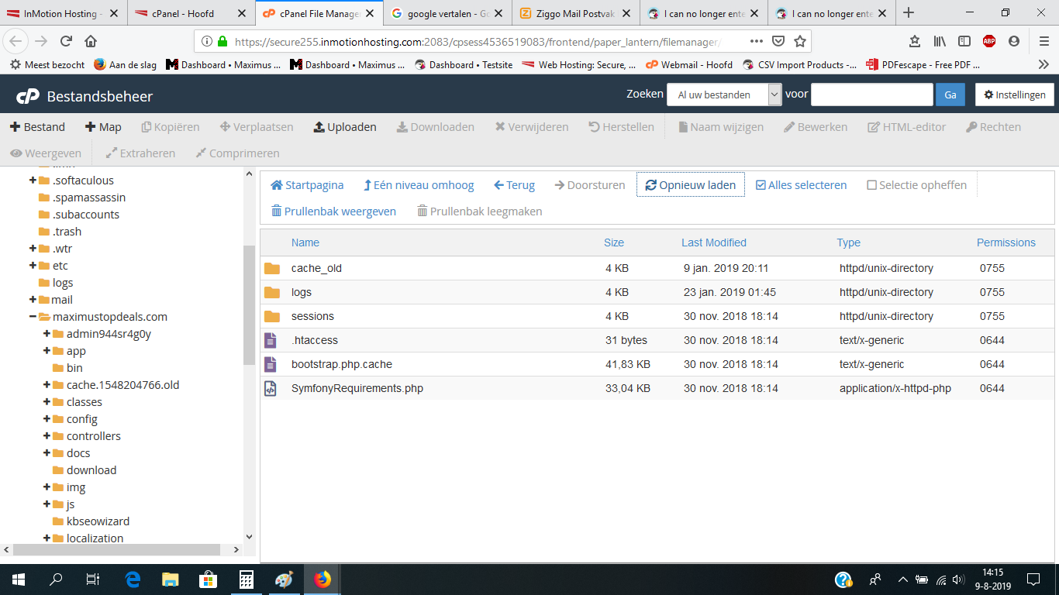
Task: Open the Windows Start menu
Action: click(x=19, y=580)
